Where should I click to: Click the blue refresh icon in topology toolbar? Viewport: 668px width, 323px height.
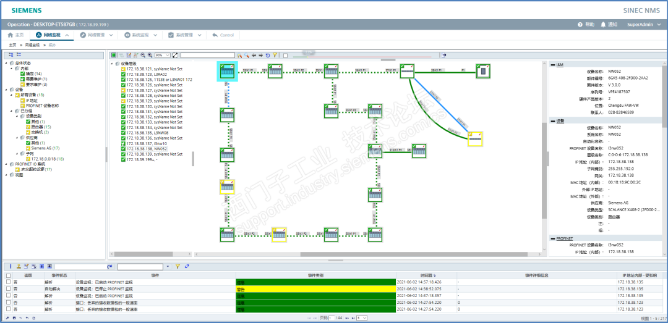268,56
